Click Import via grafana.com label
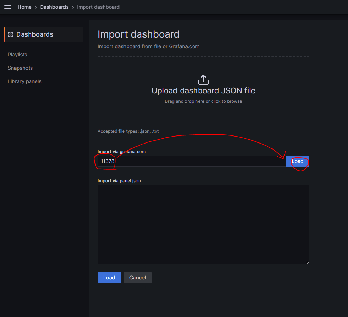 122,152
